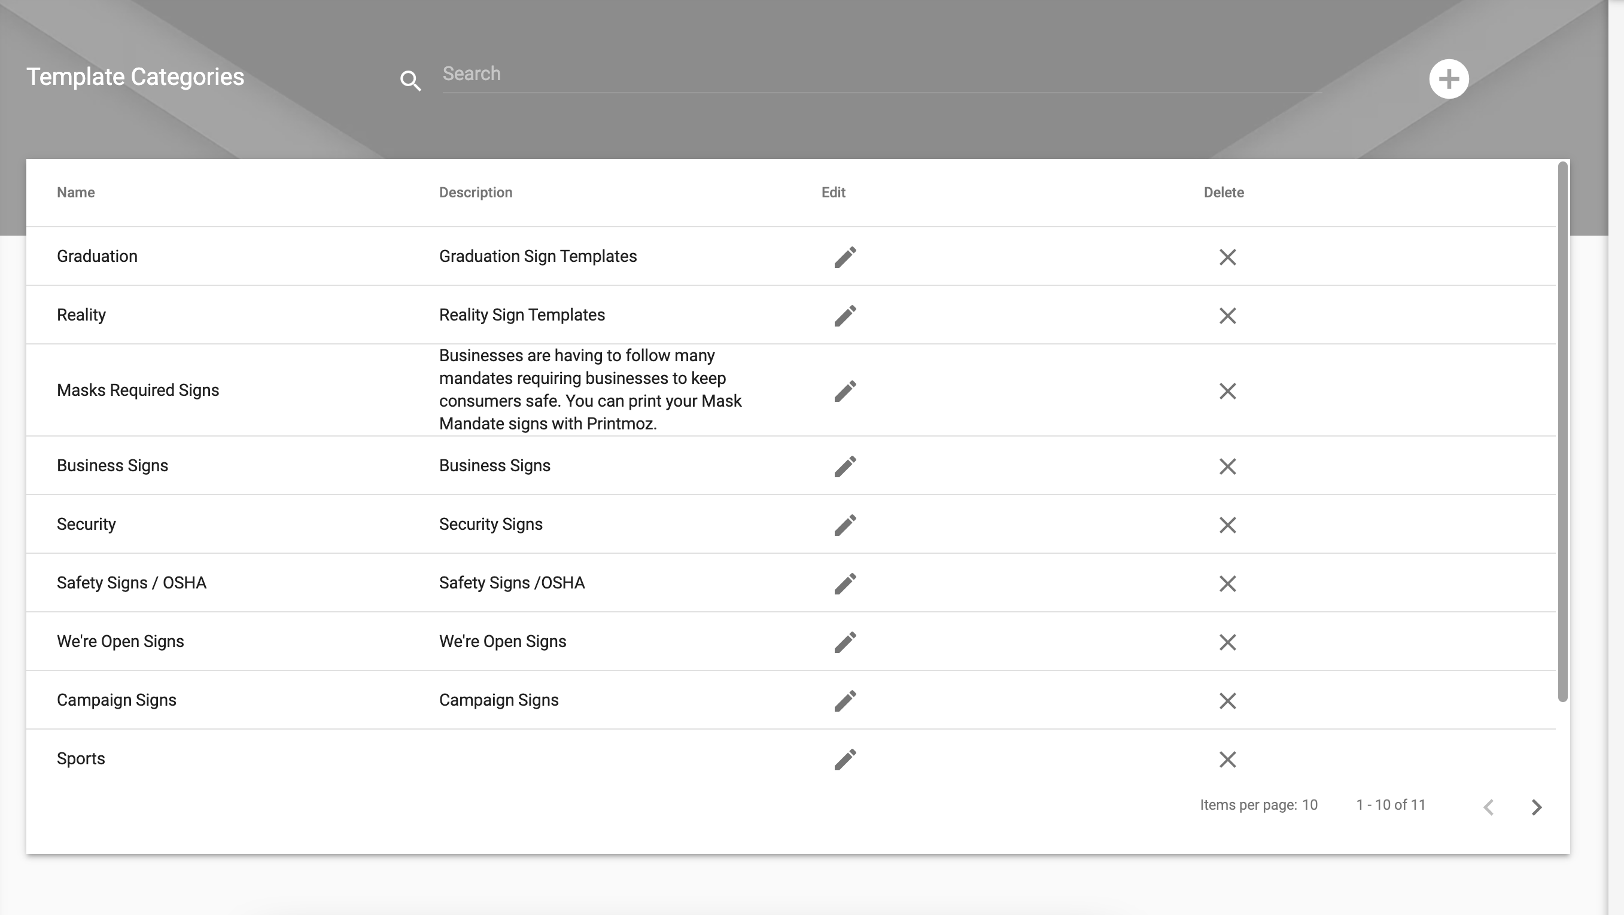
Task: Delete the Security category
Action: click(1227, 525)
